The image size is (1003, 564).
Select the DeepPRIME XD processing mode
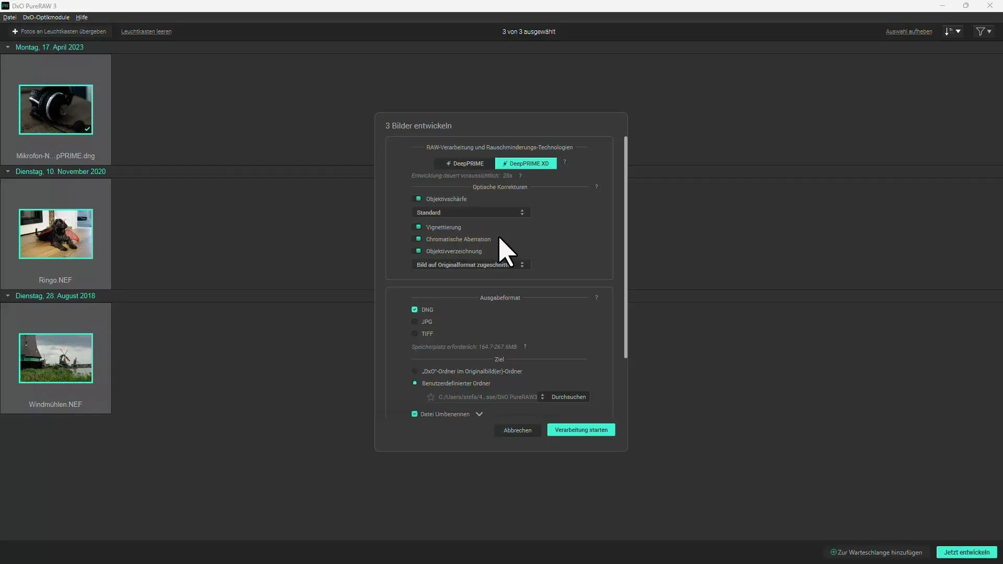pyautogui.click(x=526, y=163)
